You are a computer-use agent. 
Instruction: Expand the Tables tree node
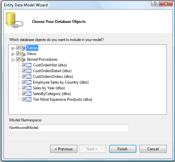(13, 48)
